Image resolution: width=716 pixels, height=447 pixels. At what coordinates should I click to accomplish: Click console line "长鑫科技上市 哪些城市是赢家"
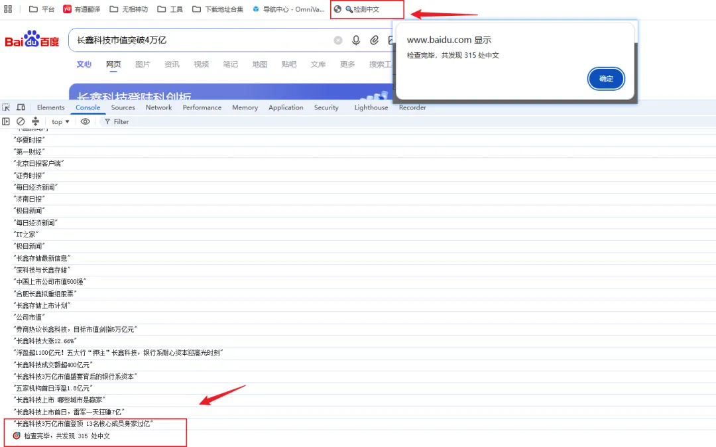pos(60,400)
